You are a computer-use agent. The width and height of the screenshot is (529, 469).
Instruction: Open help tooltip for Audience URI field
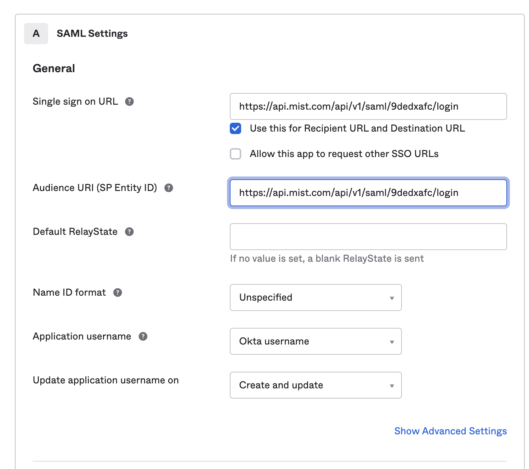pos(169,188)
